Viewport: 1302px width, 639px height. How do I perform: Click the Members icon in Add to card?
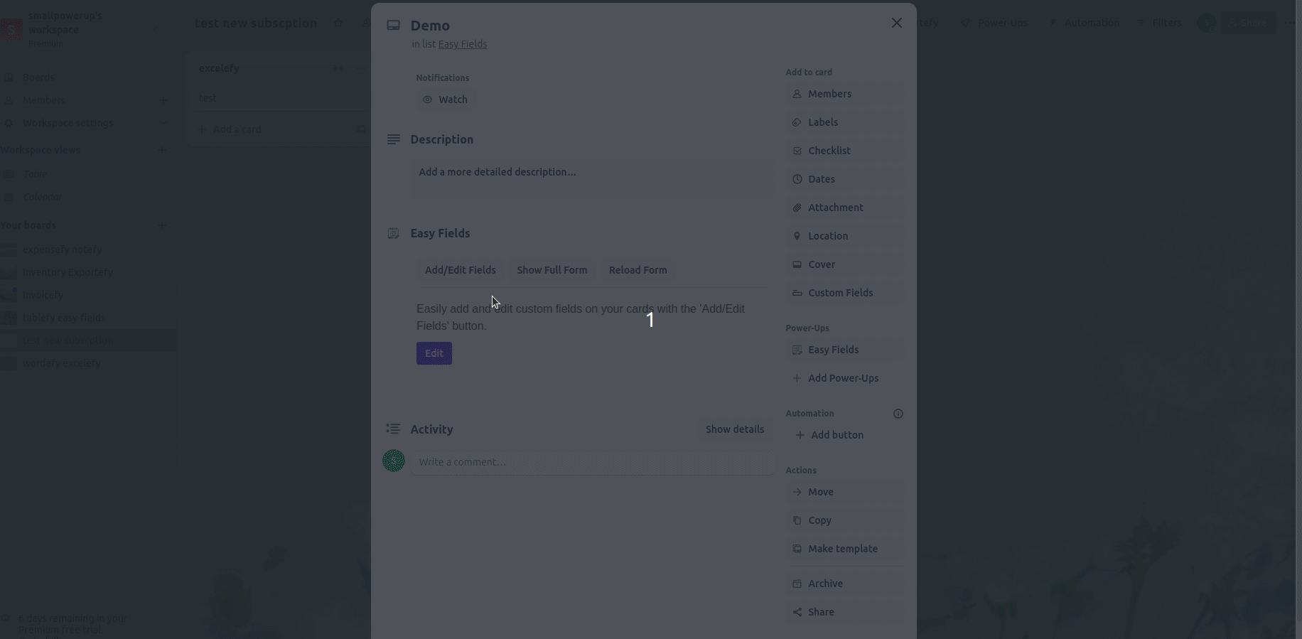[x=797, y=94]
